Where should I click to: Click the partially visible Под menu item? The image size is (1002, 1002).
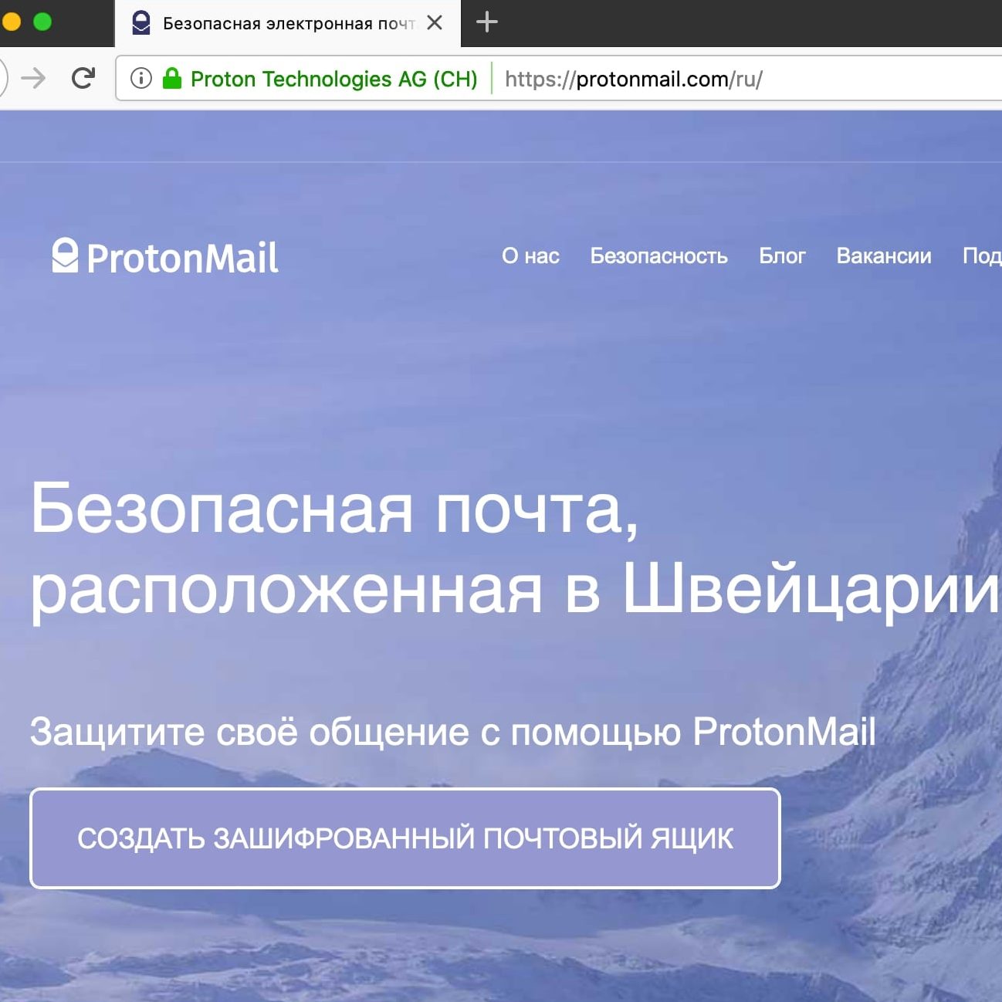[981, 256]
